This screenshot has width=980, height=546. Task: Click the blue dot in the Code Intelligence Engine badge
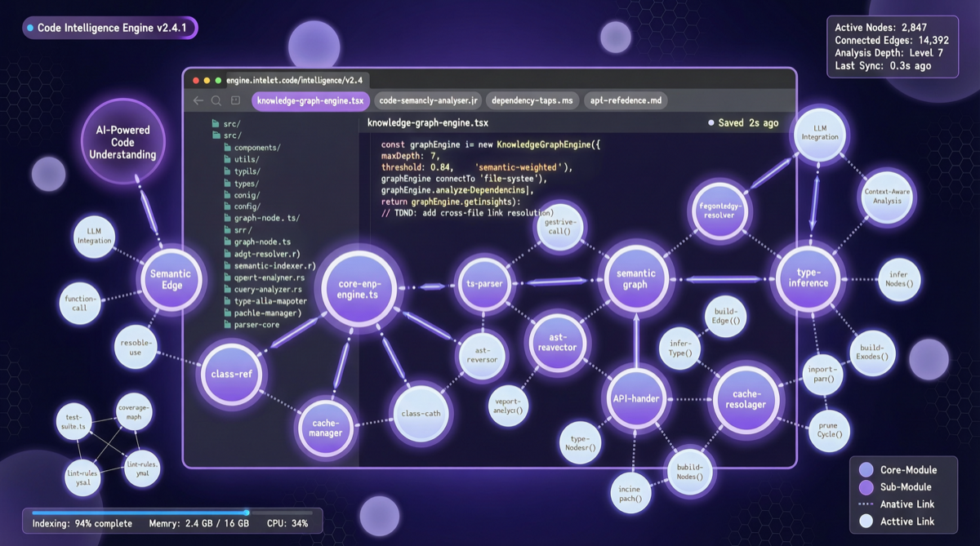tap(30, 28)
